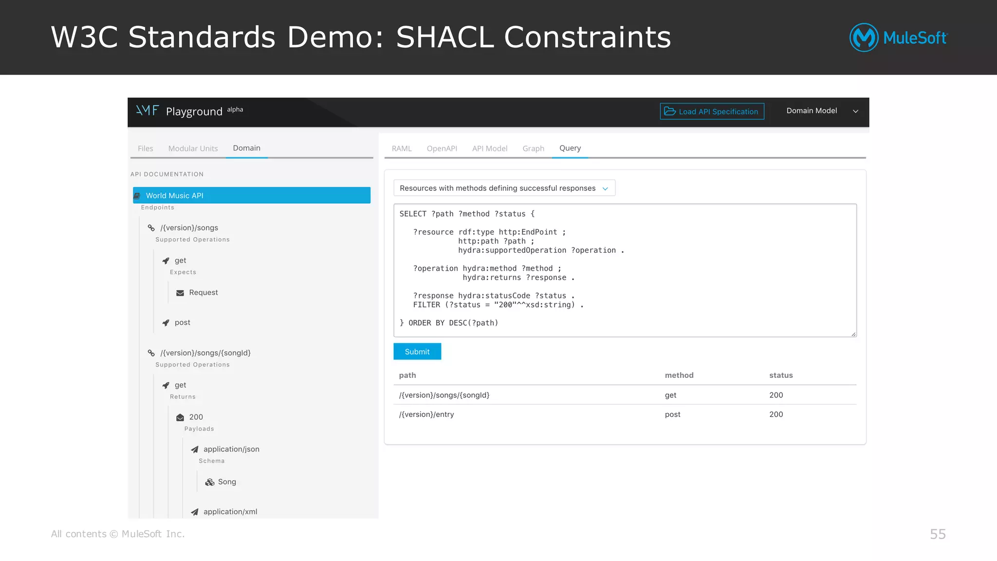Click the paper plane icon beside application/json

(195, 449)
